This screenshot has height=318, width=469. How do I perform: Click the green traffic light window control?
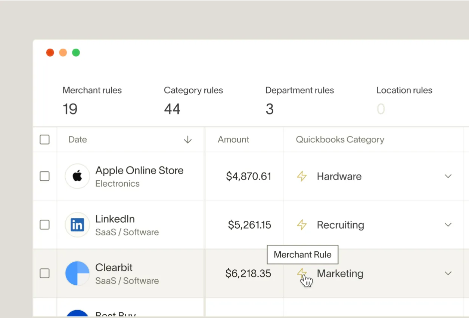(76, 52)
